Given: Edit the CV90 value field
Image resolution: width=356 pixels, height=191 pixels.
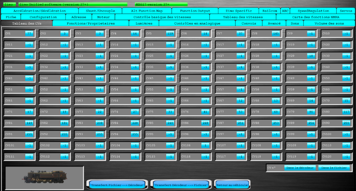Looking at the screenshot, I should pos(346,123).
